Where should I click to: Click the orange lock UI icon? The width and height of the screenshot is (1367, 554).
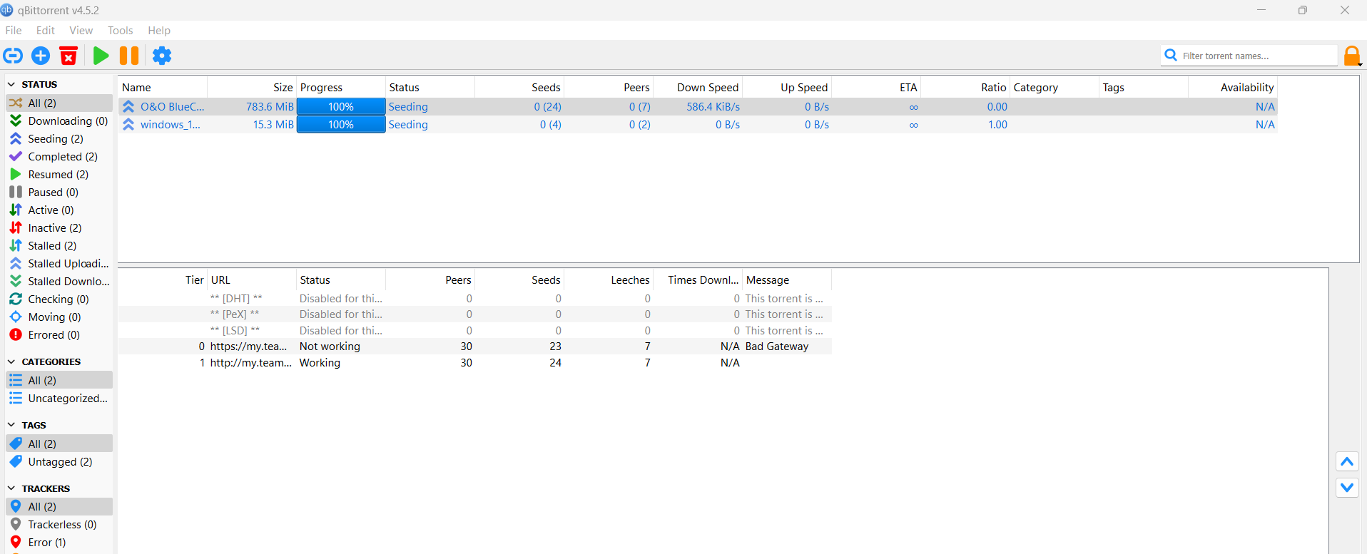(x=1351, y=56)
